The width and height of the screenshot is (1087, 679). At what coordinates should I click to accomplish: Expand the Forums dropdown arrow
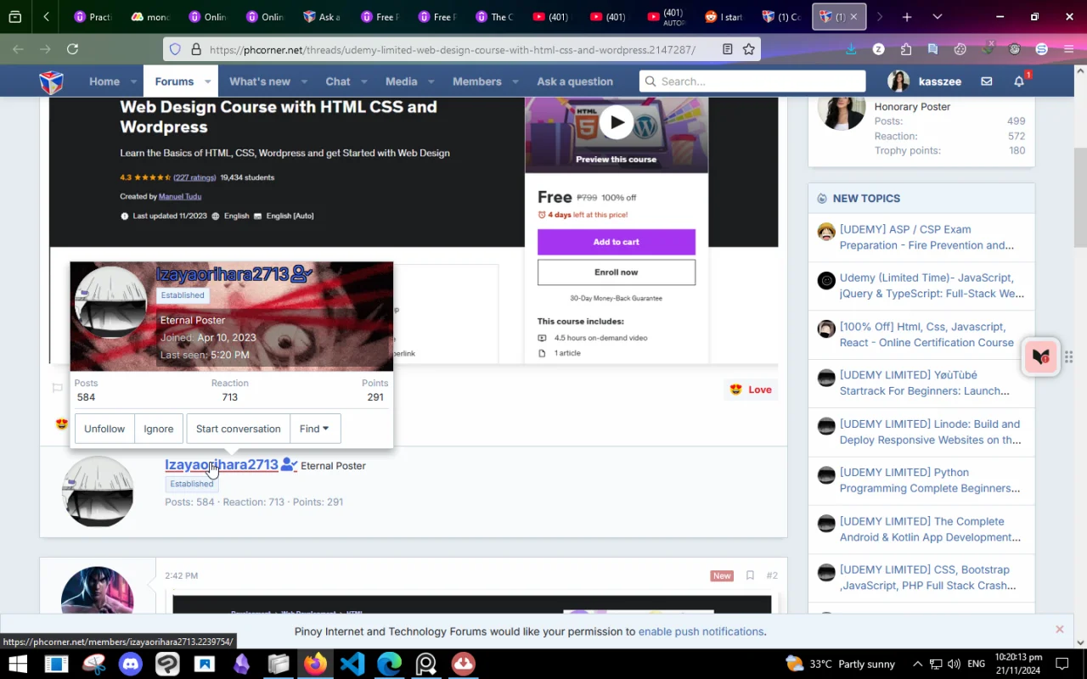(x=207, y=81)
